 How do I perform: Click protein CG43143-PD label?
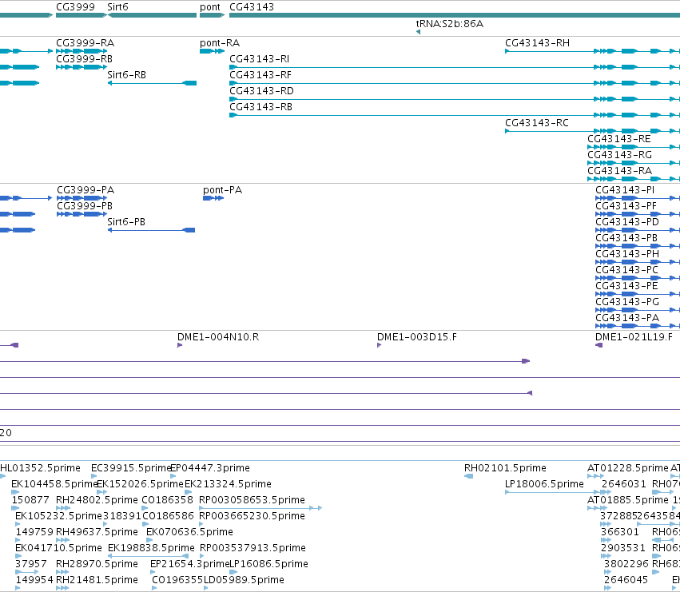[x=627, y=222]
